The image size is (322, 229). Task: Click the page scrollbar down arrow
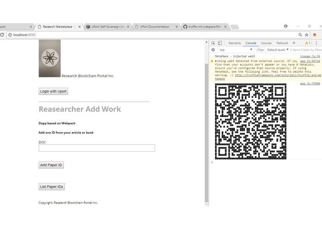207,204
